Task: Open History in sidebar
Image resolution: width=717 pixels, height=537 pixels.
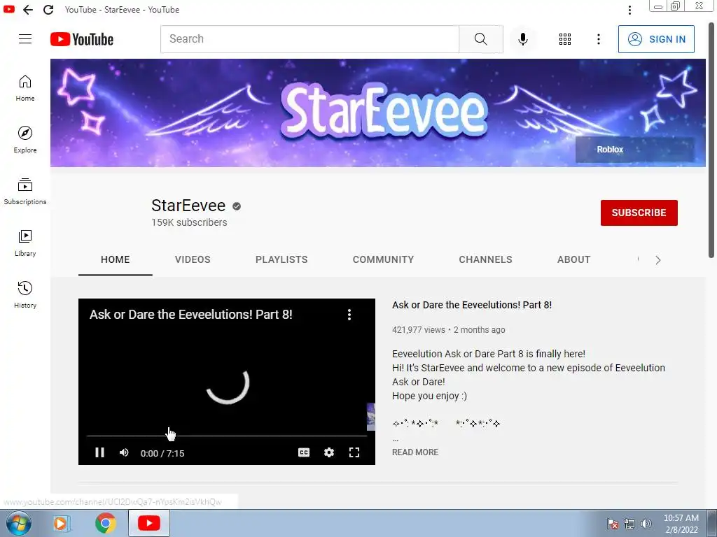Action: (x=25, y=295)
